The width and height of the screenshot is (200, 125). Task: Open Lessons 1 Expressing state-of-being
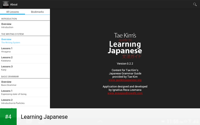pos(25,92)
